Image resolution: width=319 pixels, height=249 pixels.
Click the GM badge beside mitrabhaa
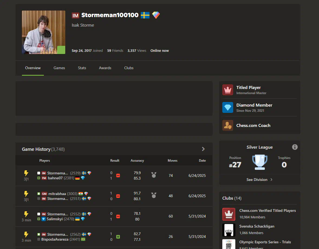pyautogui.click(x=44, y=194)
